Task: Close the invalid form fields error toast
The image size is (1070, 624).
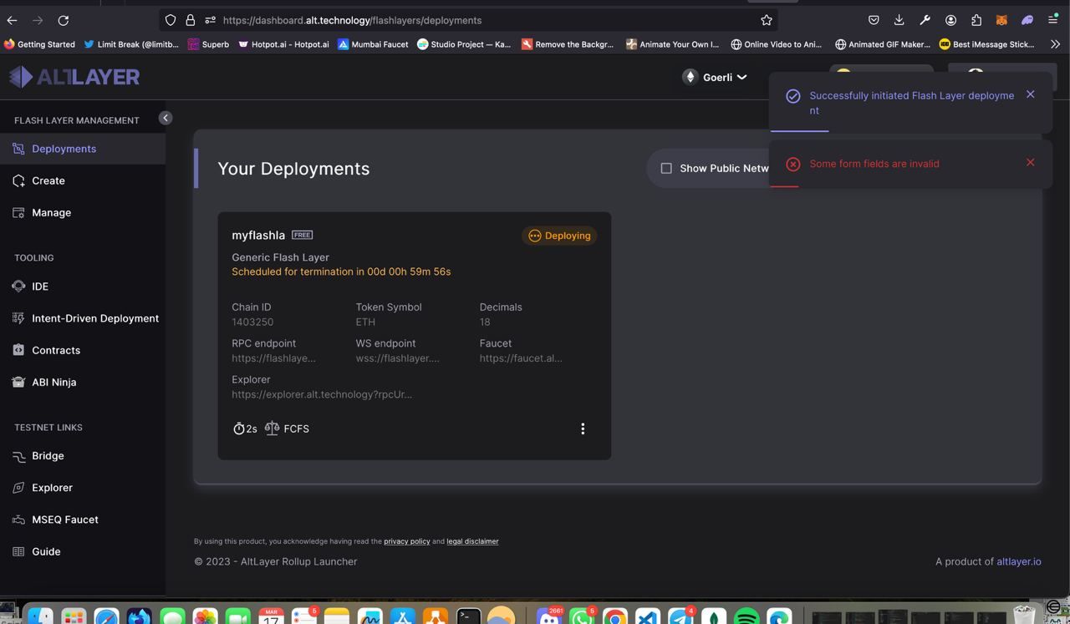Action: pos(1030,162)
